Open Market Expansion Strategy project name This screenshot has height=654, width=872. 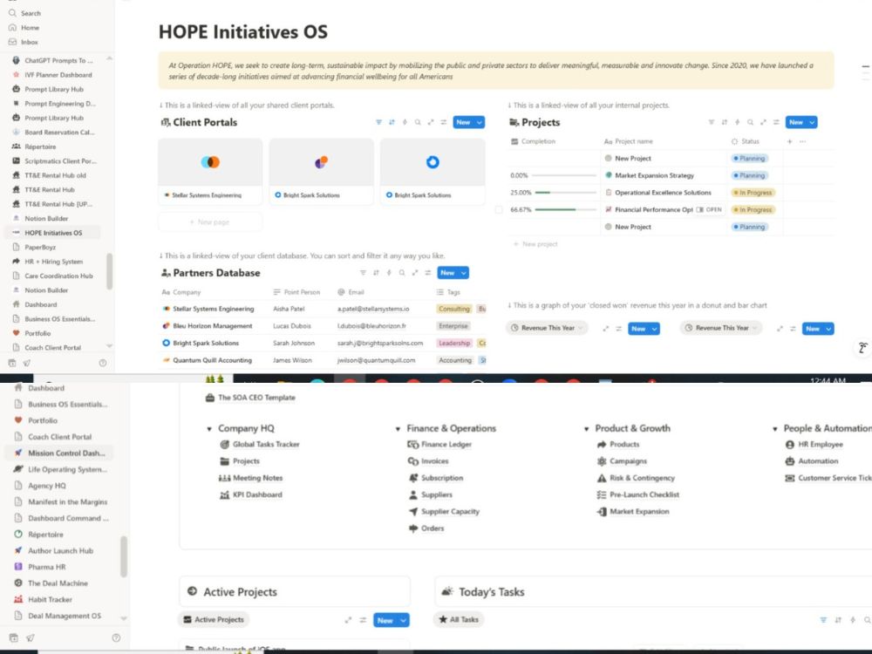point(654,175)
